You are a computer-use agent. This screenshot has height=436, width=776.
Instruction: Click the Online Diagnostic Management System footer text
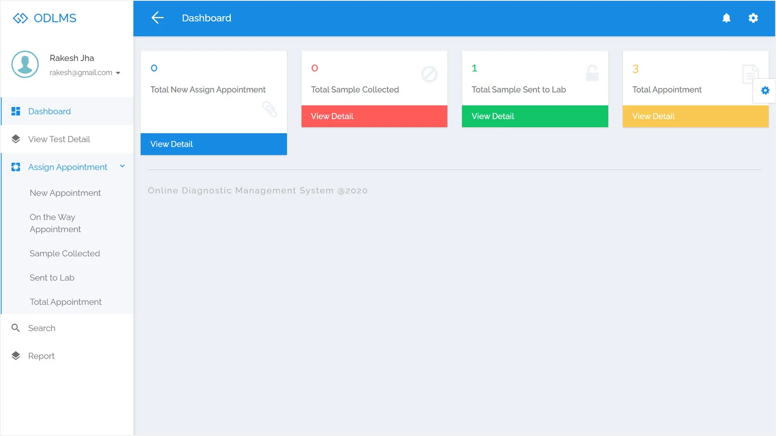(258, 190)
